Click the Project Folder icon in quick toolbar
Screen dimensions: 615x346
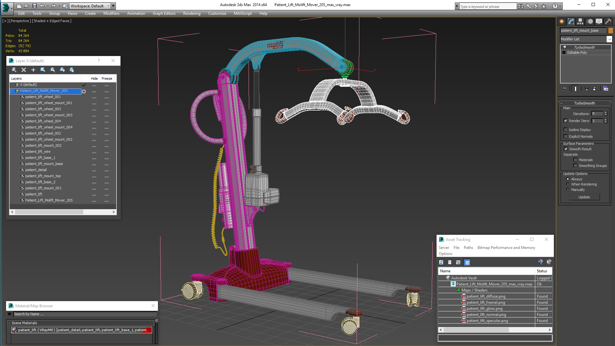[65, 6]
